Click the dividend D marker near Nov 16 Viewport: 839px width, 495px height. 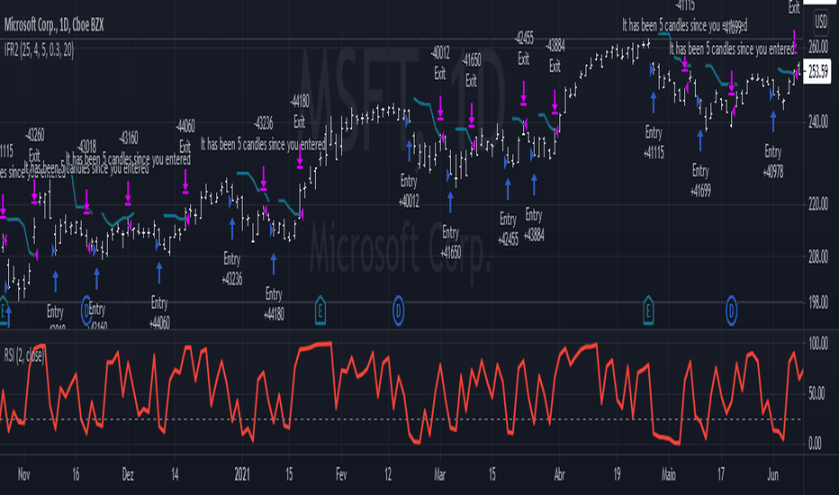[86, 310]
